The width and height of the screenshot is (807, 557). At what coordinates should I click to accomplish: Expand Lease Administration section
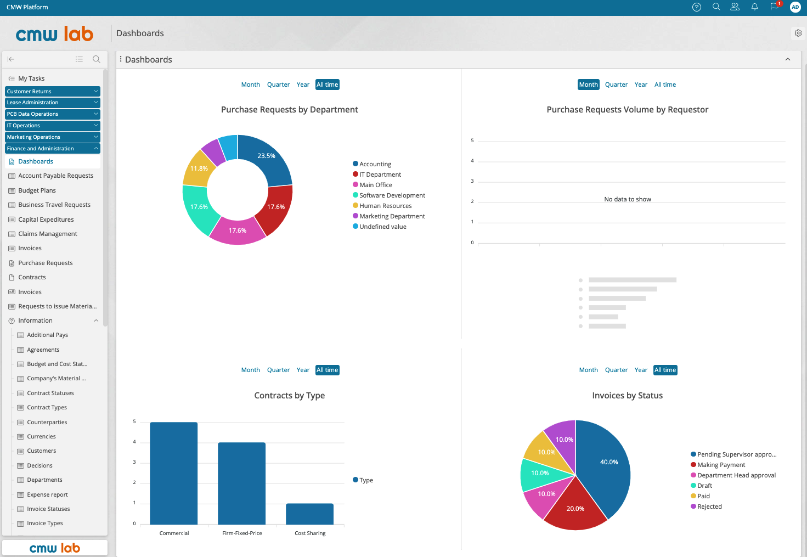pos(53,103)
